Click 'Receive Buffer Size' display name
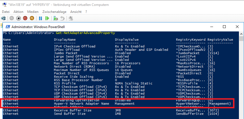The height and width of the screenshot is (119, 244). coord(73,110)
